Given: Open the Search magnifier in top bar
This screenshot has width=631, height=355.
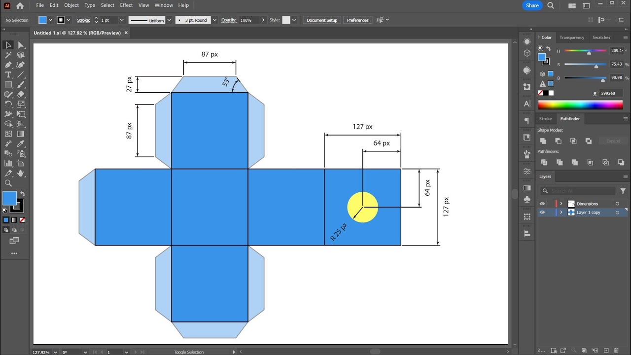Looking at the screenshot, I should pyautogui.click(x=551, y=5).
